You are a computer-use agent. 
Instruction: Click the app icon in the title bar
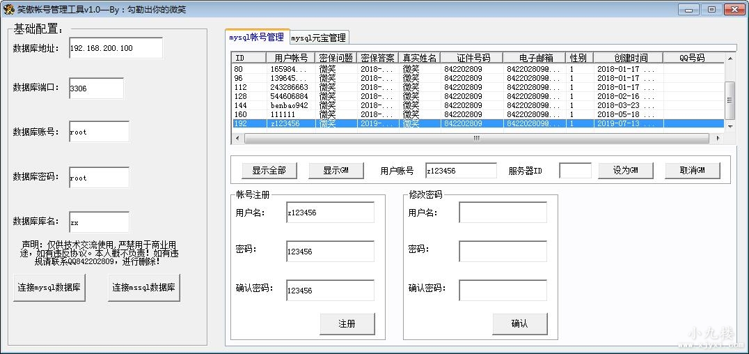pos(8,9)
